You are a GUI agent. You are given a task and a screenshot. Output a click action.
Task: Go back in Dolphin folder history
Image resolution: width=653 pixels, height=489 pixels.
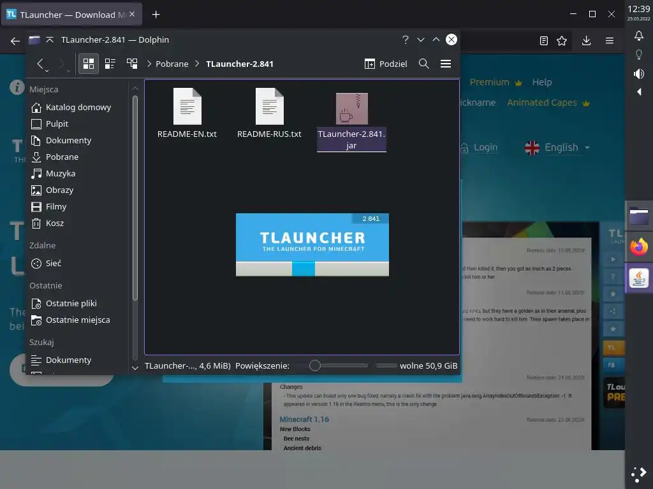point(40,64)
